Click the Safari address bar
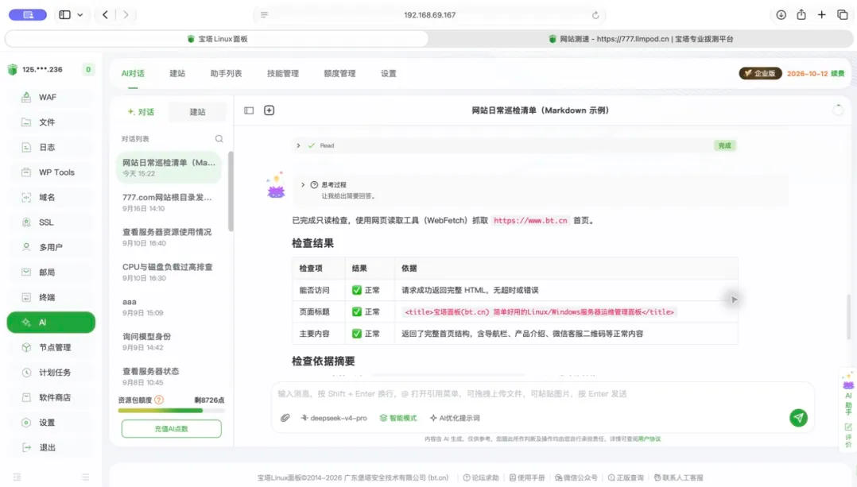This screenshot has width=857, height=487. pos(429,15)
